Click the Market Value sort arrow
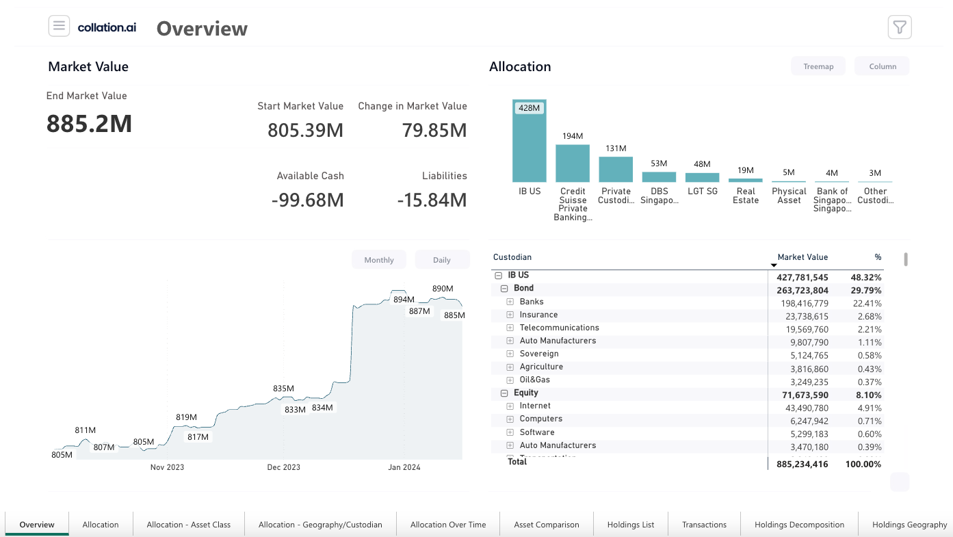 pos(774,265)
